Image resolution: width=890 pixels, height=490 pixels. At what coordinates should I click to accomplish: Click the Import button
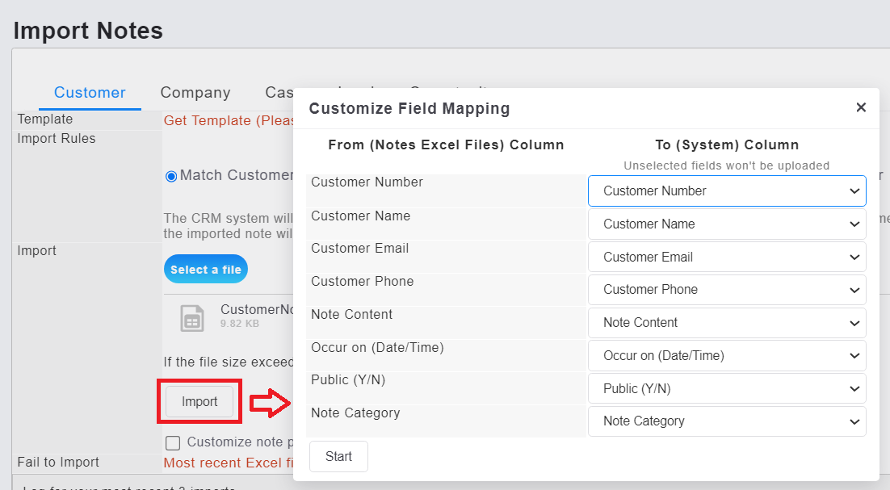click(199, 402)
